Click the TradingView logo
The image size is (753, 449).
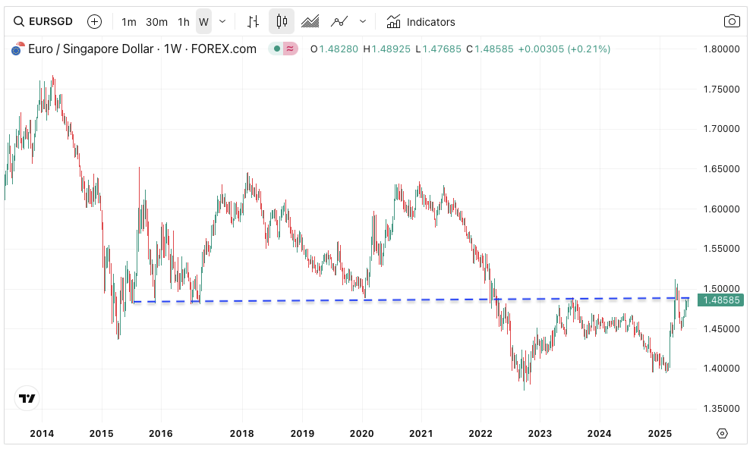(x=27, y=398)
